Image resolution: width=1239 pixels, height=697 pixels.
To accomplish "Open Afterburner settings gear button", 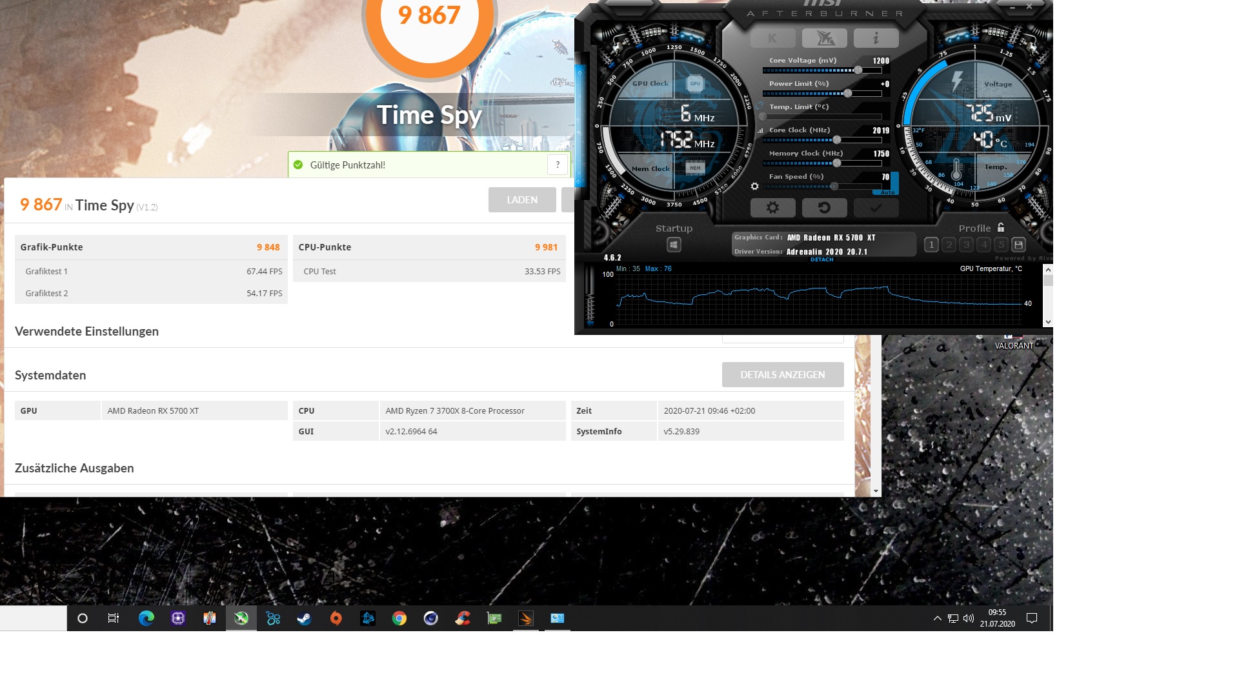I will click(772, 208).
